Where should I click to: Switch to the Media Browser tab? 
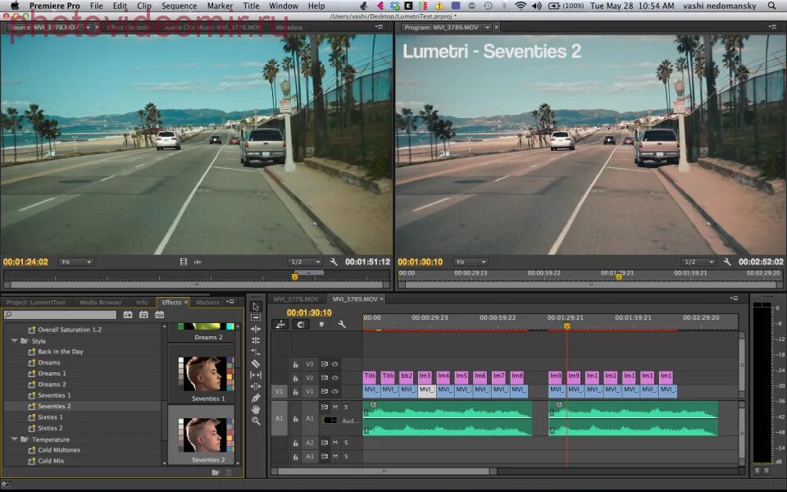point(100,302)
